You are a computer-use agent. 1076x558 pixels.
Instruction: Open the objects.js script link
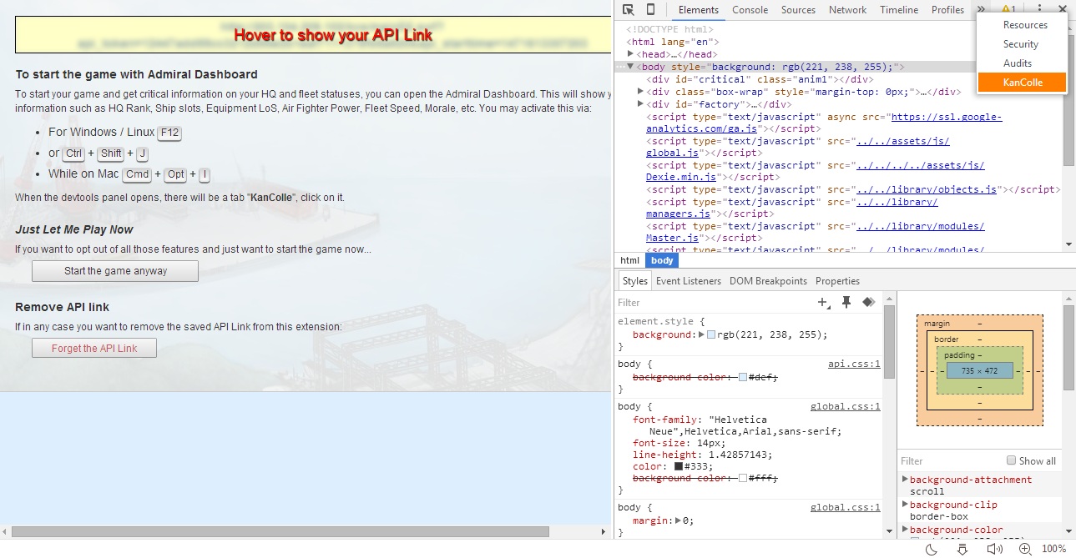pos(927,189)
